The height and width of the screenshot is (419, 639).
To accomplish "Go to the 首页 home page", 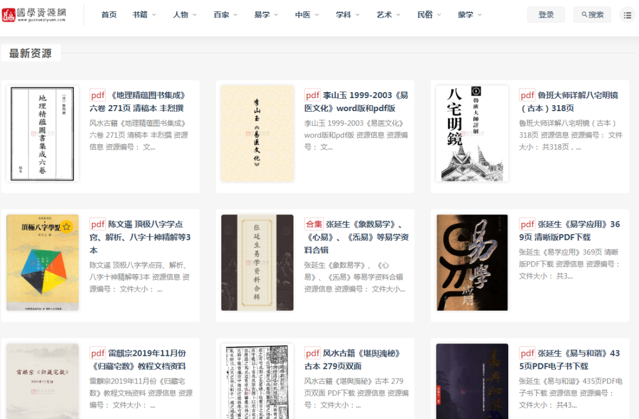I will [x=109, y=15].
